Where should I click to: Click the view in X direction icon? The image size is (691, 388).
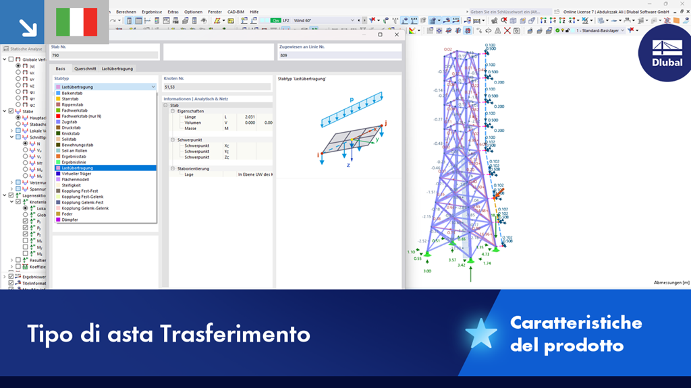543,20
